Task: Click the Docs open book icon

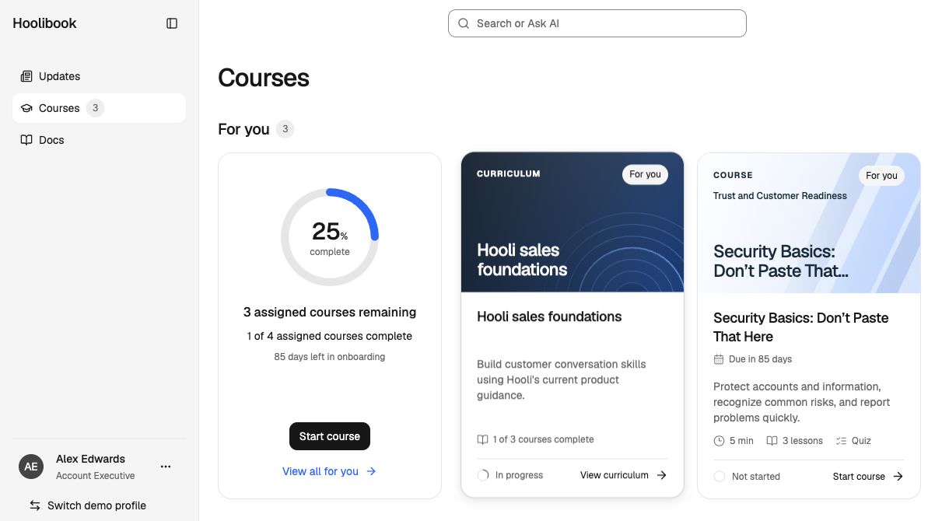Action: tap(26, 140)
